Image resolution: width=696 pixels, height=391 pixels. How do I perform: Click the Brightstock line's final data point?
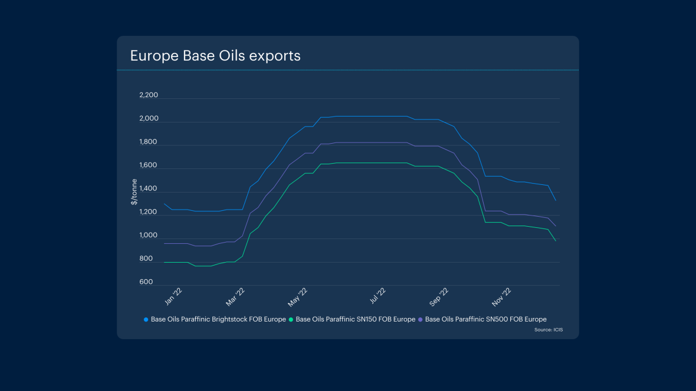tap(556, 200)
